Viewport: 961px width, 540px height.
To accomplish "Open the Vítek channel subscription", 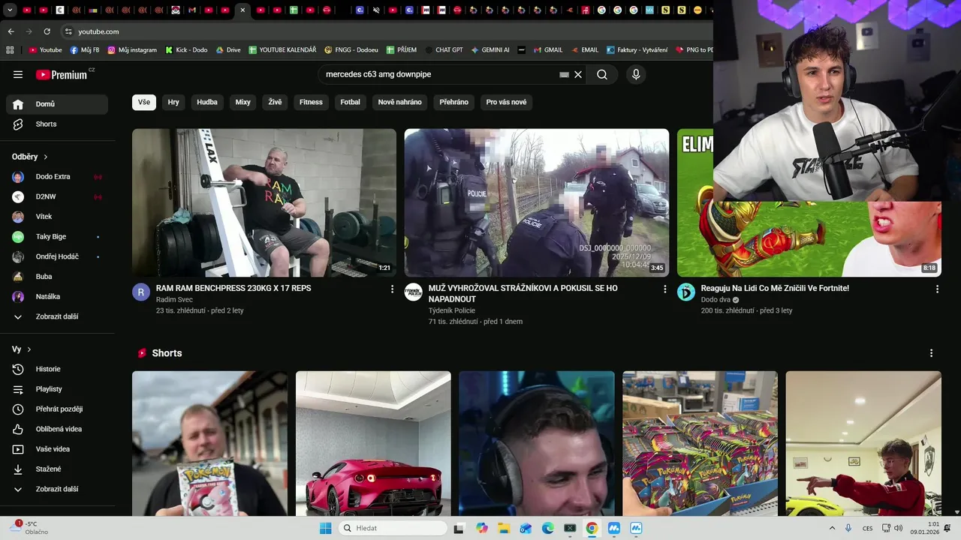I will tap(57, 217).
